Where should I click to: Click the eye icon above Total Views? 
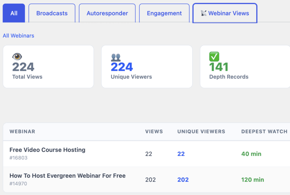click(17, 57)
